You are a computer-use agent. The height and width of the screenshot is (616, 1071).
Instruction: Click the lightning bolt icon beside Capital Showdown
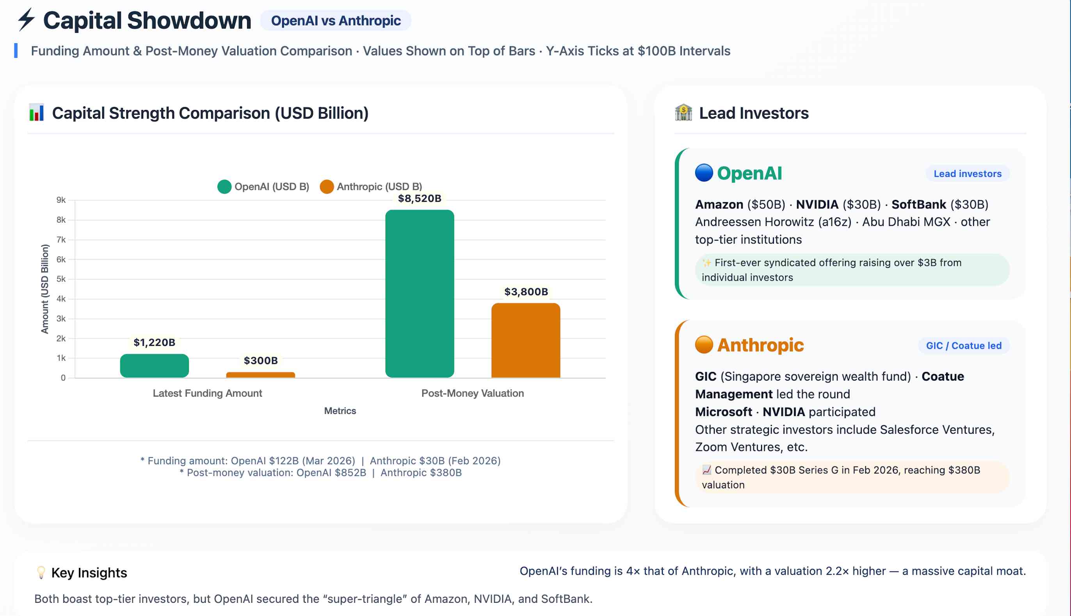(x=26, y=20)
